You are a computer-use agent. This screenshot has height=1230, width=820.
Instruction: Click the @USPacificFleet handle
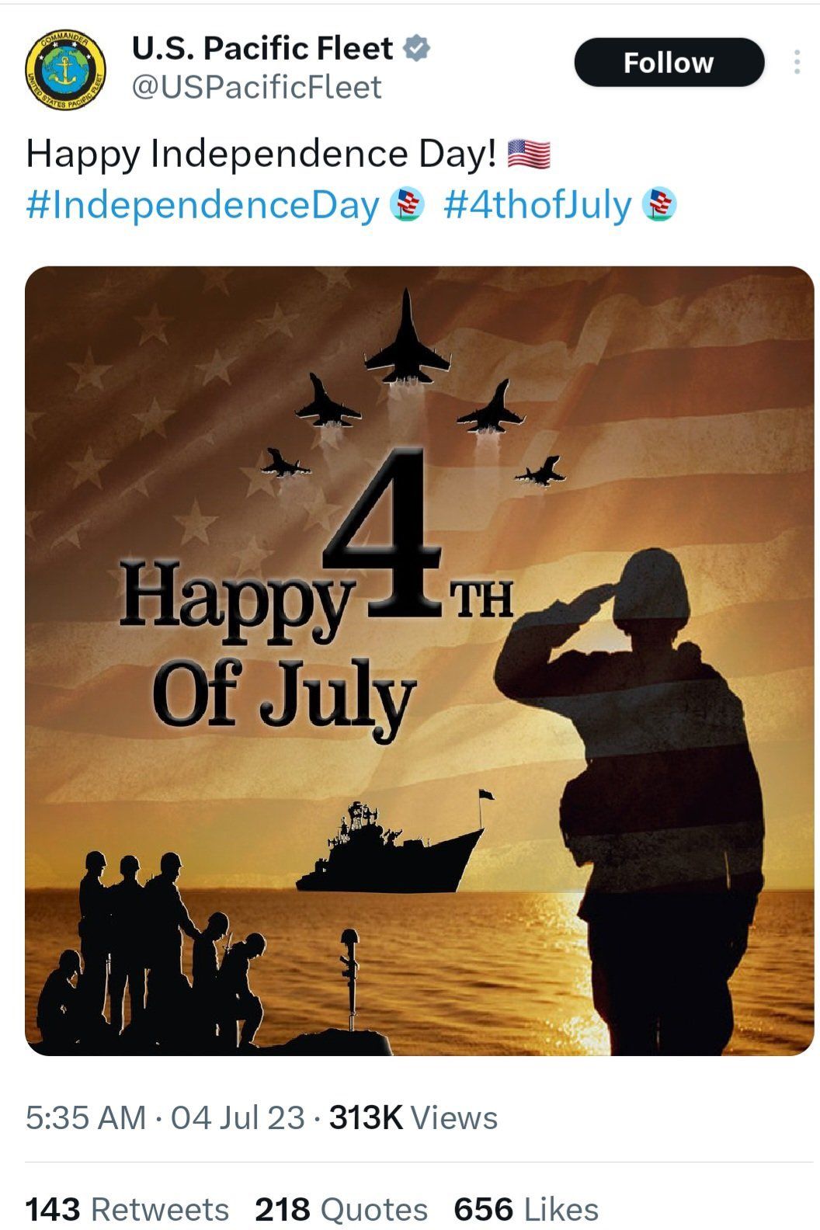point(256,87)
